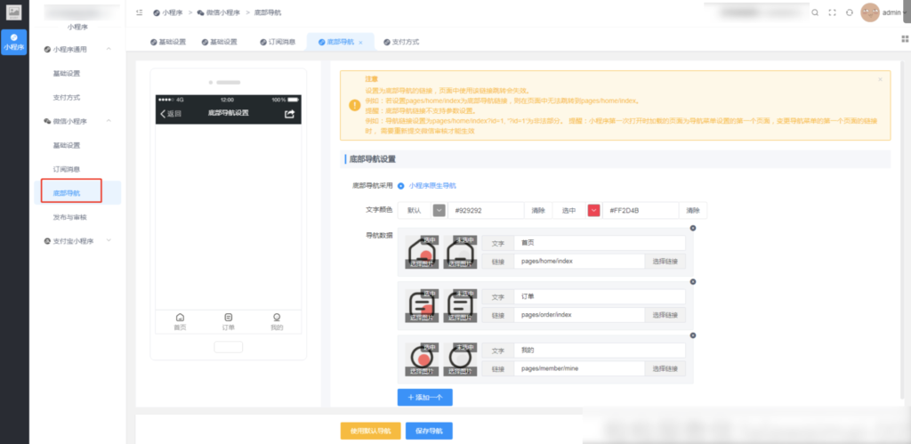Click the 使用默认导航 button
Image resolution: width=911 pixels, height=444 pixels.
371,431
